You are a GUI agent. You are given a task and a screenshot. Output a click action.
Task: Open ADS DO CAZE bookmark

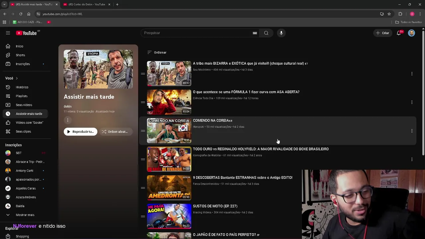pyautogui.click(x=27, y=22)
